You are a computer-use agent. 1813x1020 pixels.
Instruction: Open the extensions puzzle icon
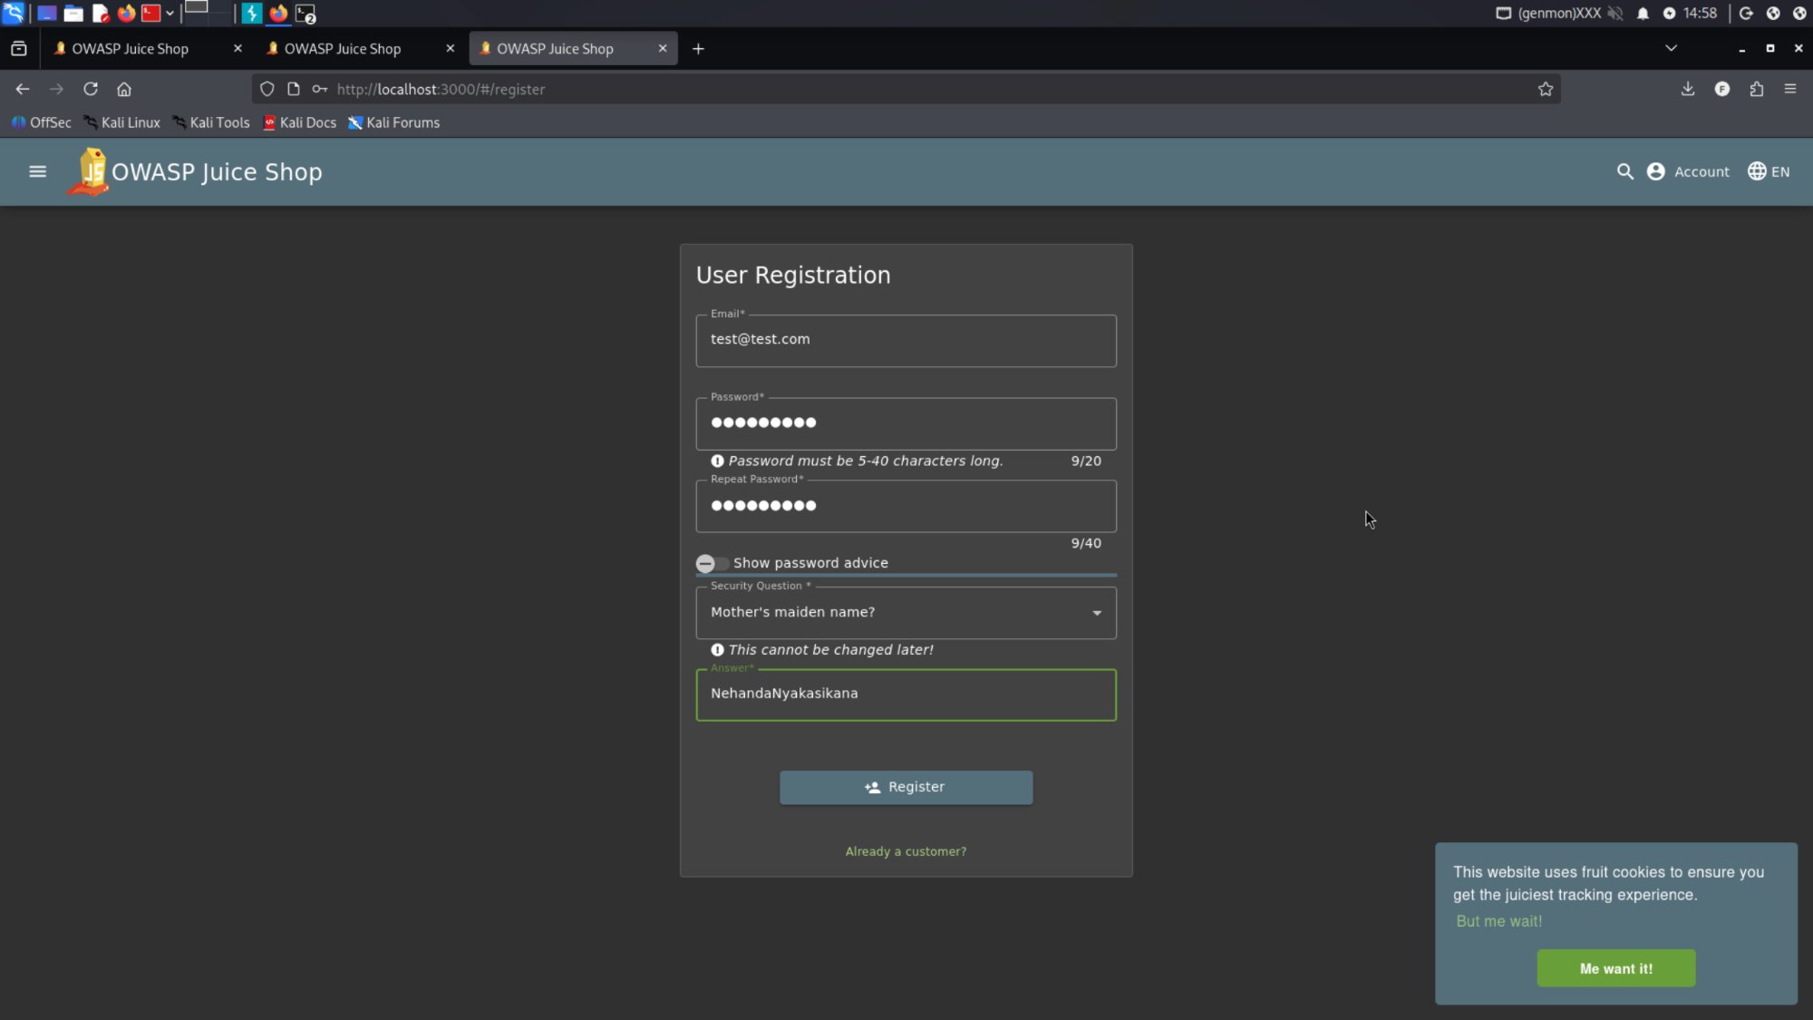(1756, 89)
